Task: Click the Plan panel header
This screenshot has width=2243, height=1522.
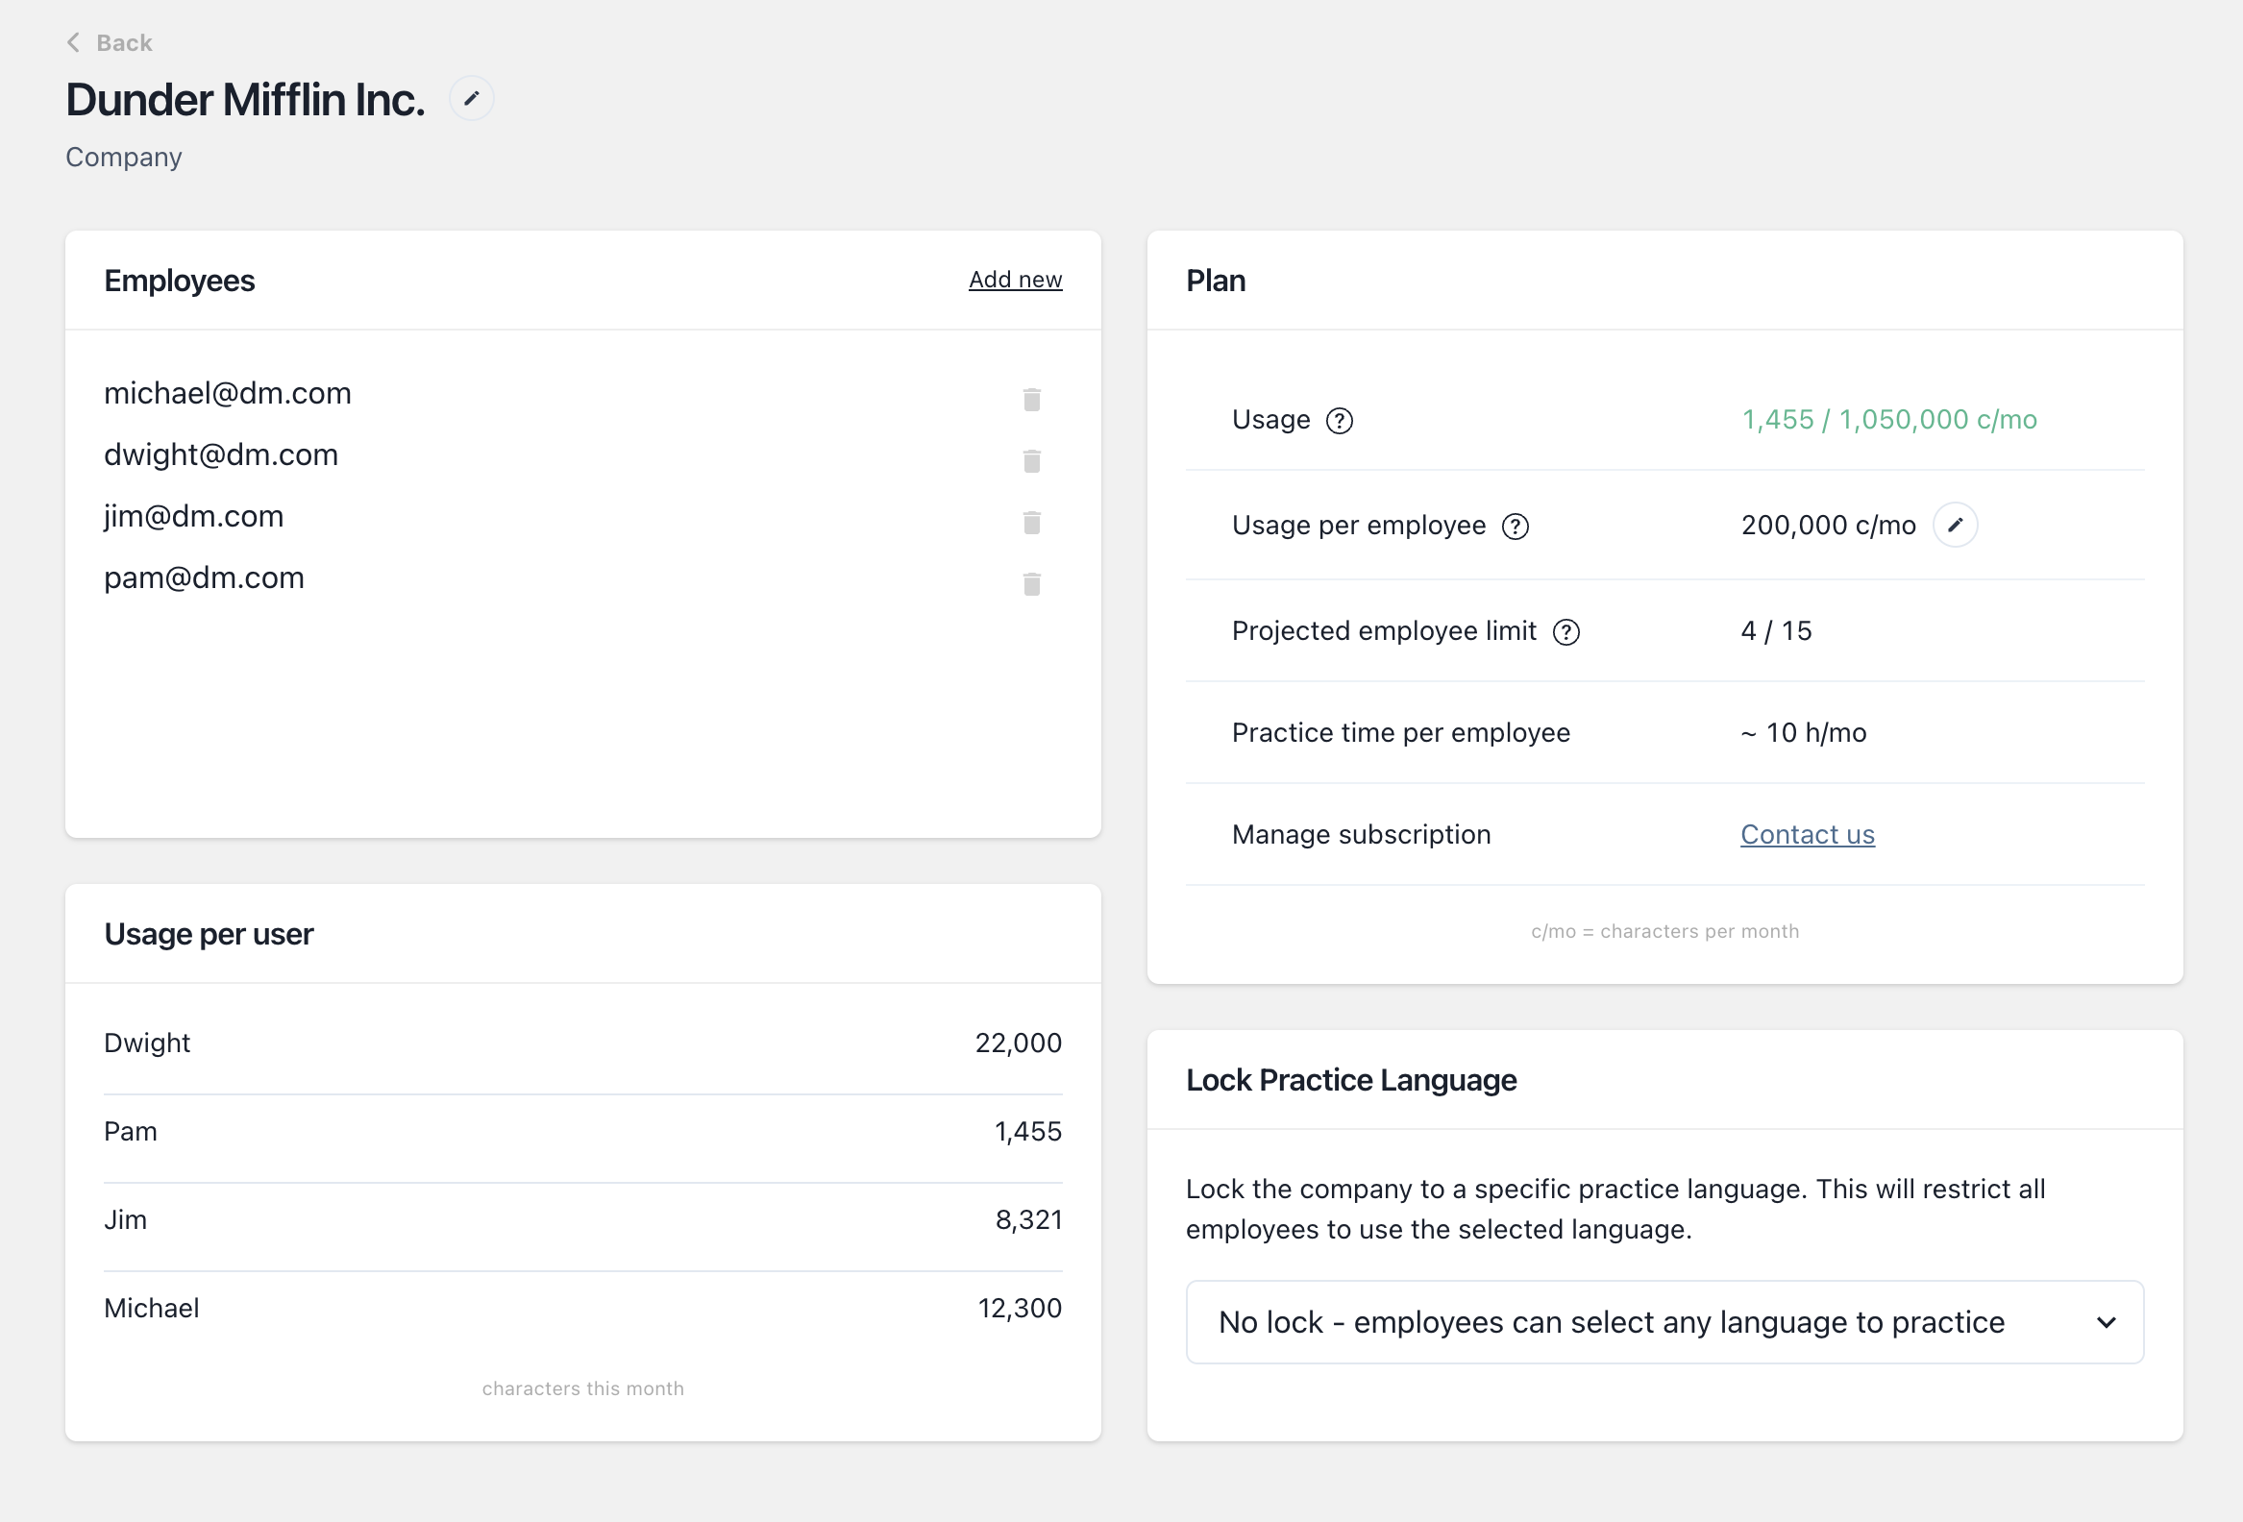Action: (1215, 281)
